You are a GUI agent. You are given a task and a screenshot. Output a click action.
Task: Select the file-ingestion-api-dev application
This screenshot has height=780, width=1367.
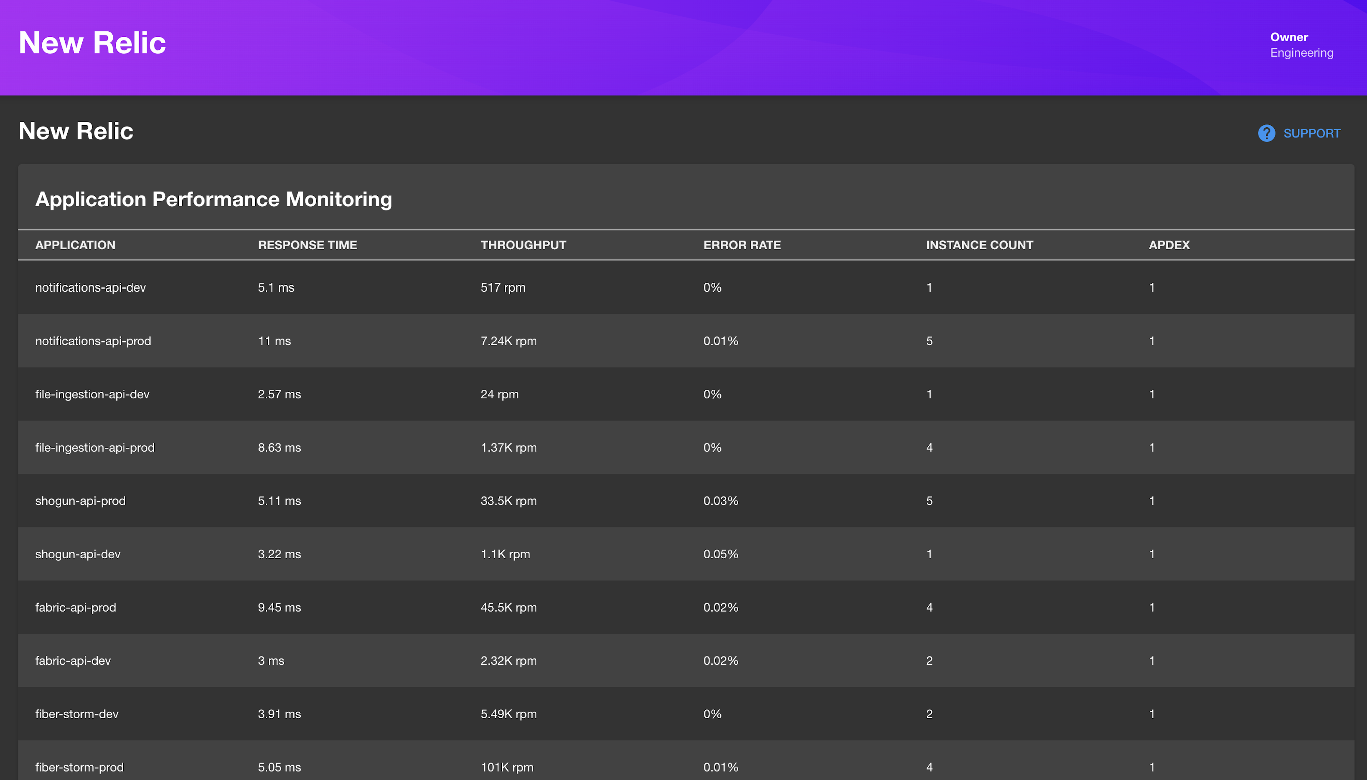tap(92, 394)
